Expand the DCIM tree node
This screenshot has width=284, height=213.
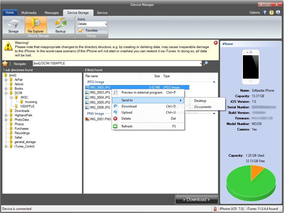coord(6,93)
